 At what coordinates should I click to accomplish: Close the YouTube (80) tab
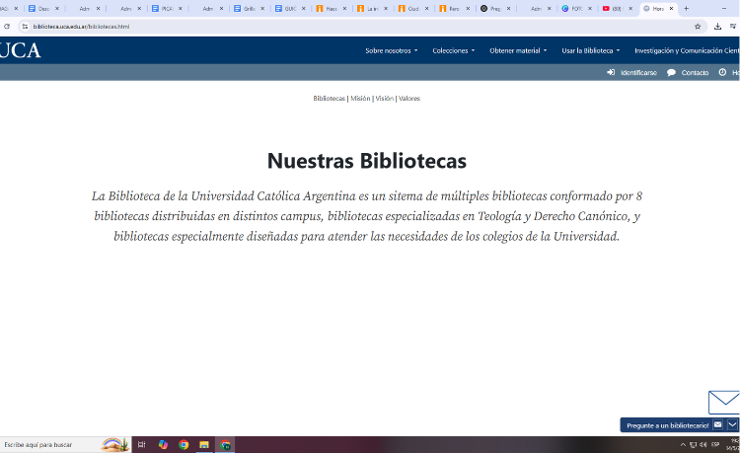630,9
